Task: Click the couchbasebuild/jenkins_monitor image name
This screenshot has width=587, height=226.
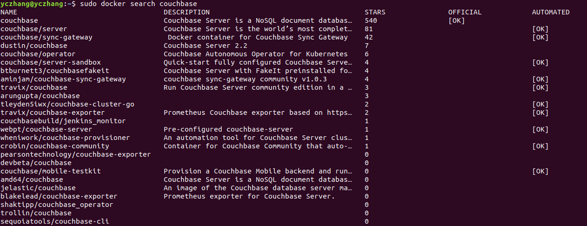Action: [63, 121]
